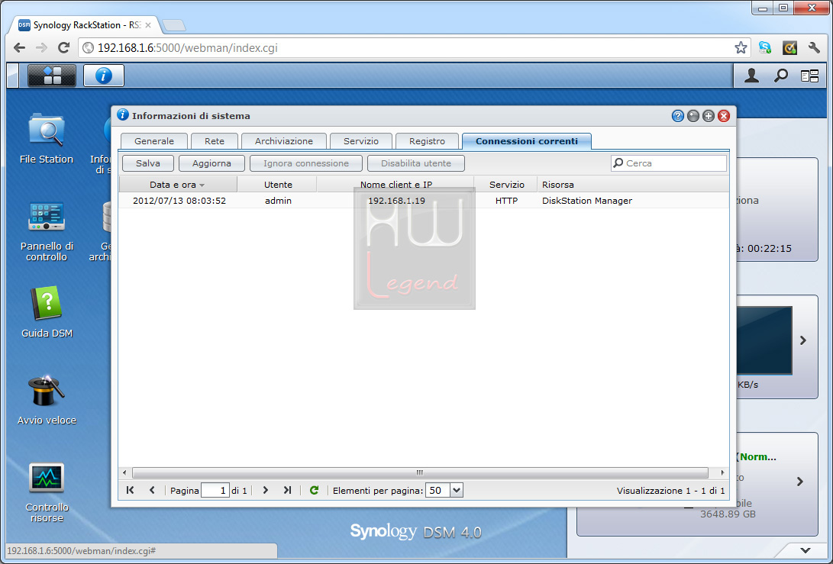
Task: Click the browser address bar
Action: pos(415,48)
